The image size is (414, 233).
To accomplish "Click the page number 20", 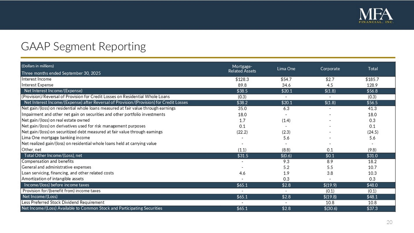I will click(x=389, y=222).
